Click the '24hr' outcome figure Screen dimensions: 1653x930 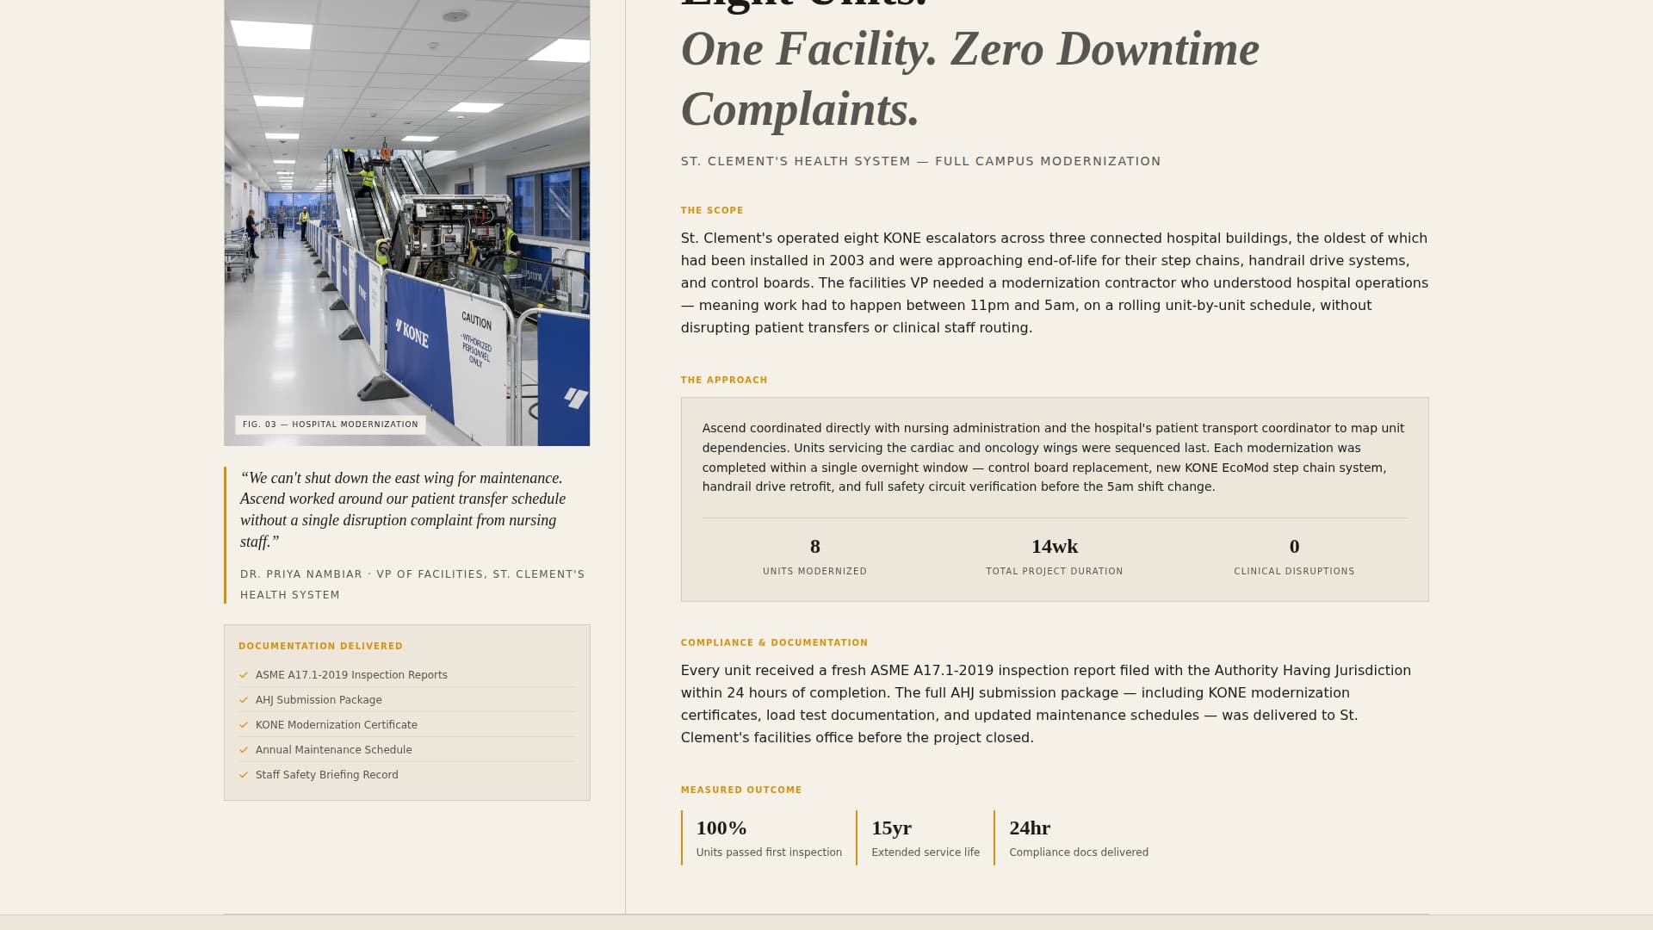(1030, 828)
